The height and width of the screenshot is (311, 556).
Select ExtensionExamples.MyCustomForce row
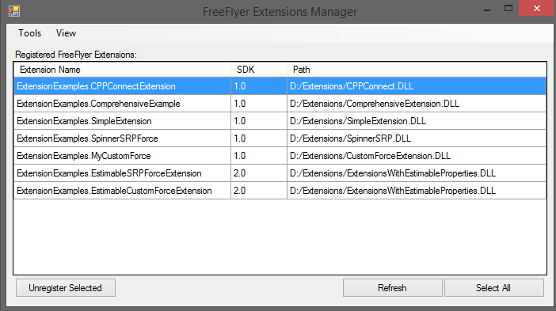[x=280, y=155]
